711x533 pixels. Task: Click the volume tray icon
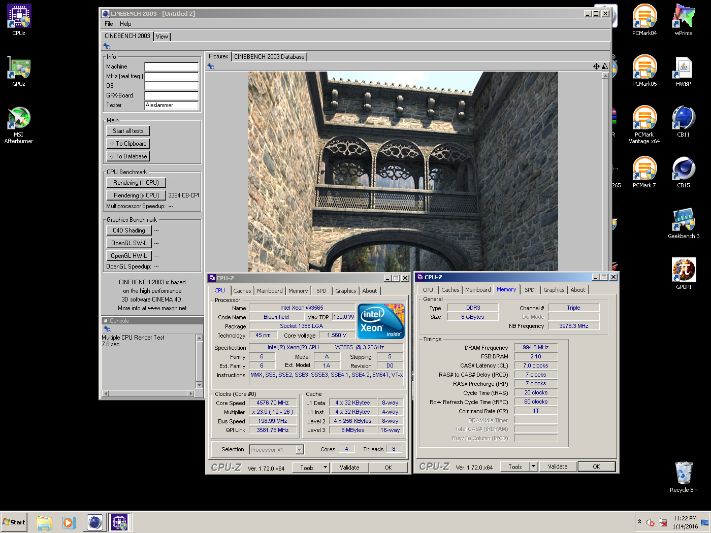[x=650, y=522]
